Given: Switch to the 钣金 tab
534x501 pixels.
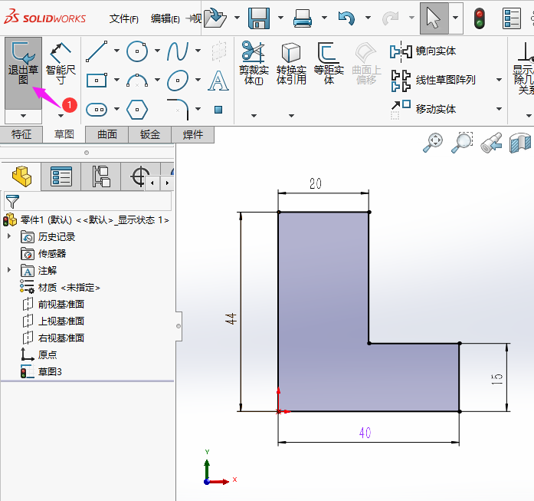Looking at the screenshot, I should (x=150, y=134).
